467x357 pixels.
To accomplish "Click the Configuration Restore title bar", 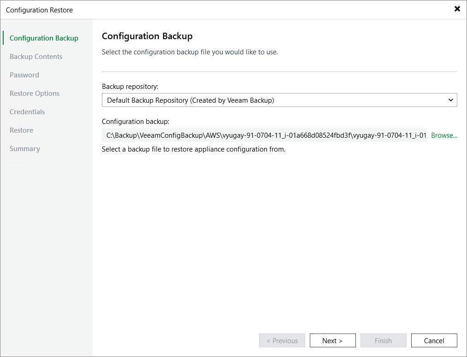I will click(x=40, y=10).
